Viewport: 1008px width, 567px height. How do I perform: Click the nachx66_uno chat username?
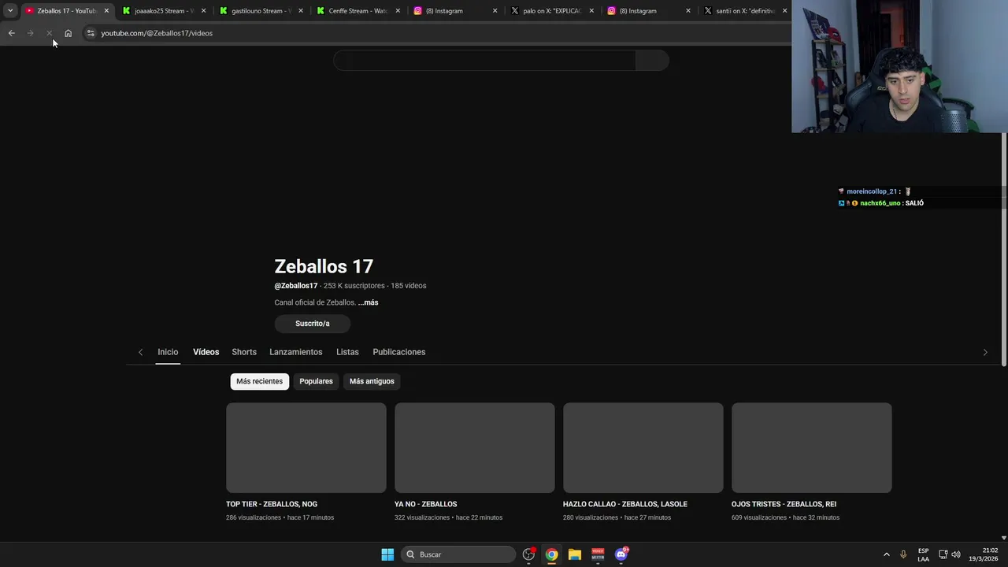(x=880, y=203)
